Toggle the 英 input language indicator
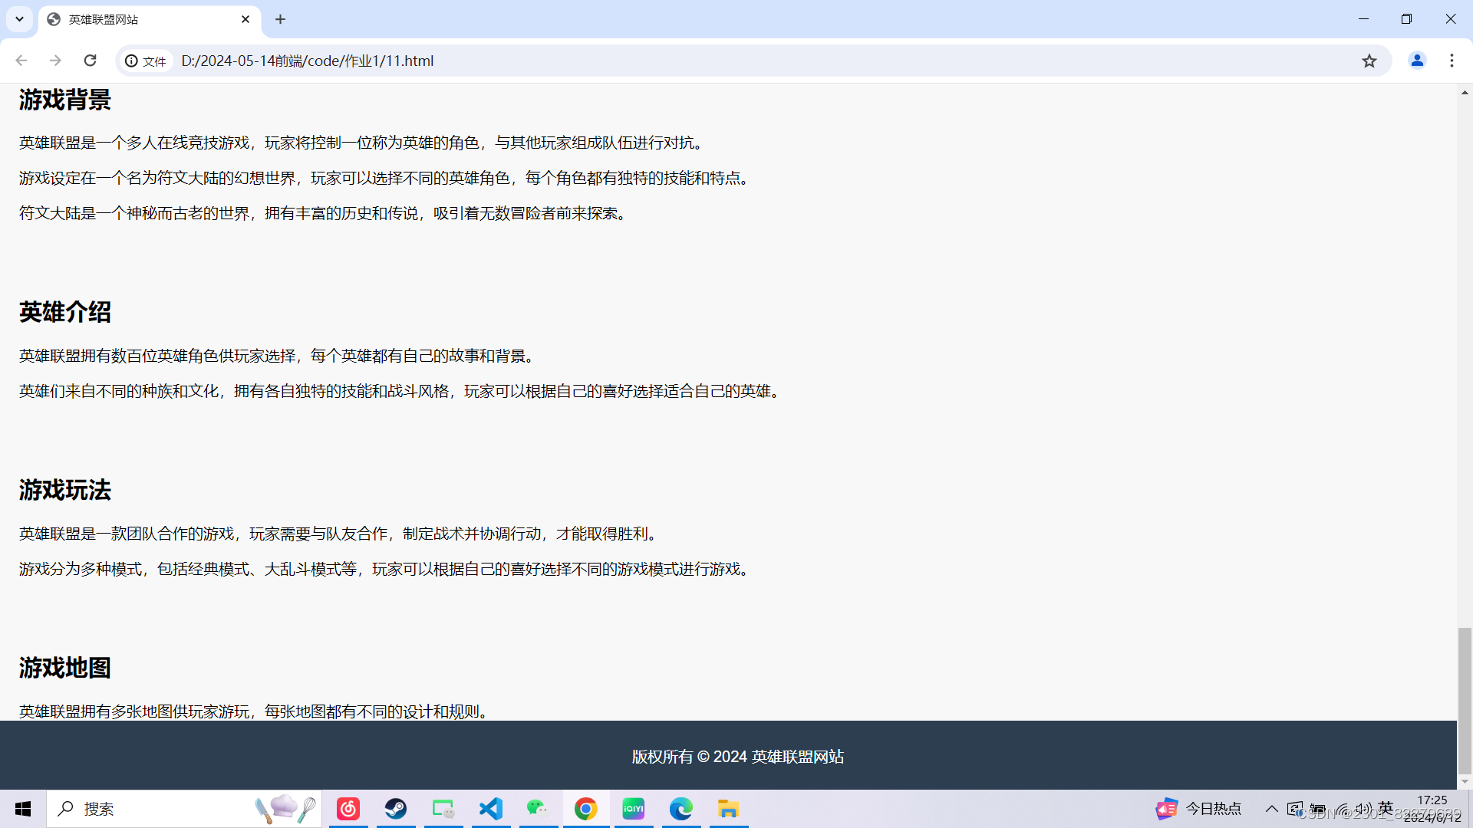The height and width of the screenshot is (828, 1473). click(1386, 807)
